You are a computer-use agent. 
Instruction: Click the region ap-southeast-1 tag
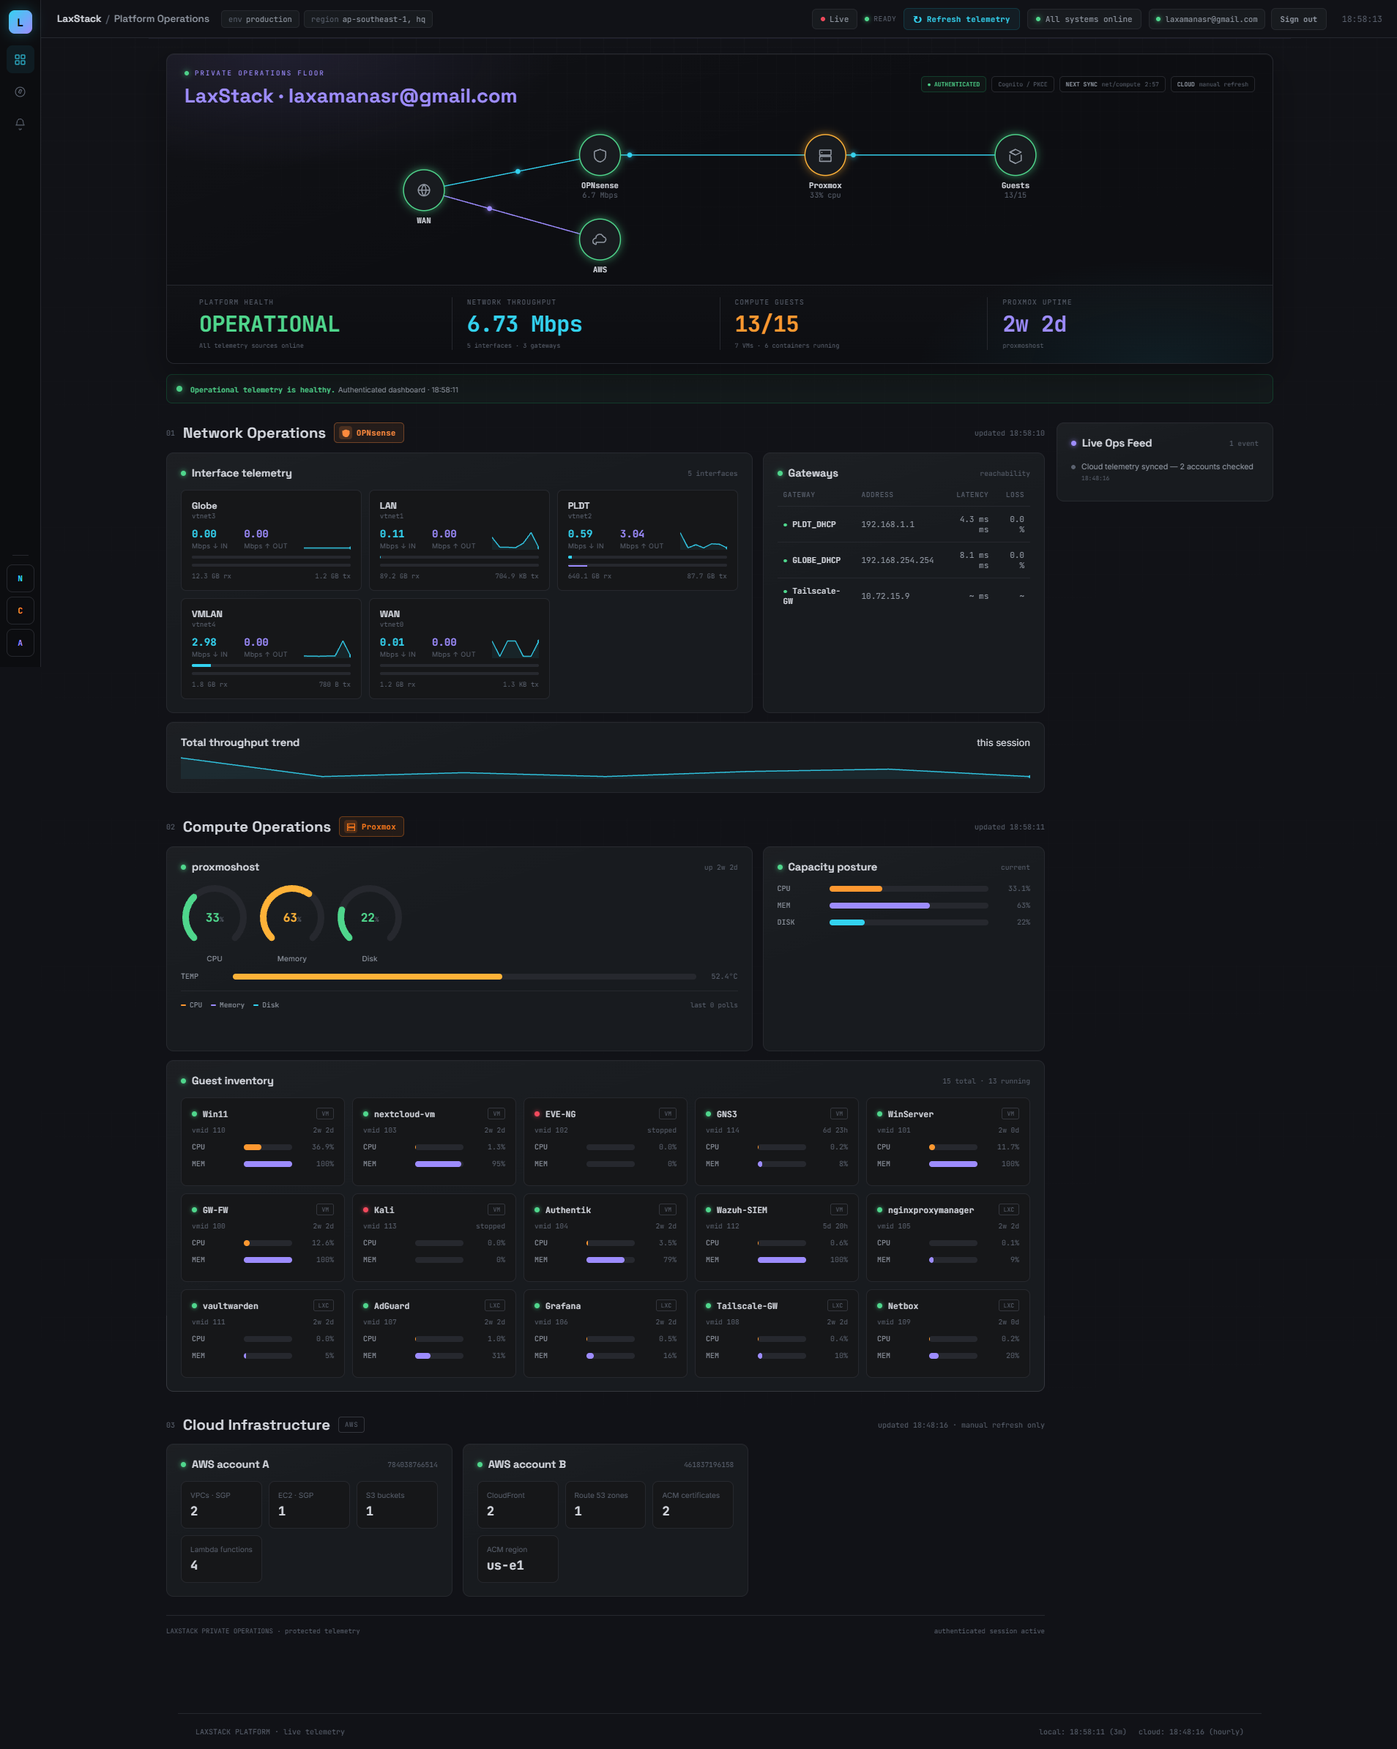click(x=368, y=20)
